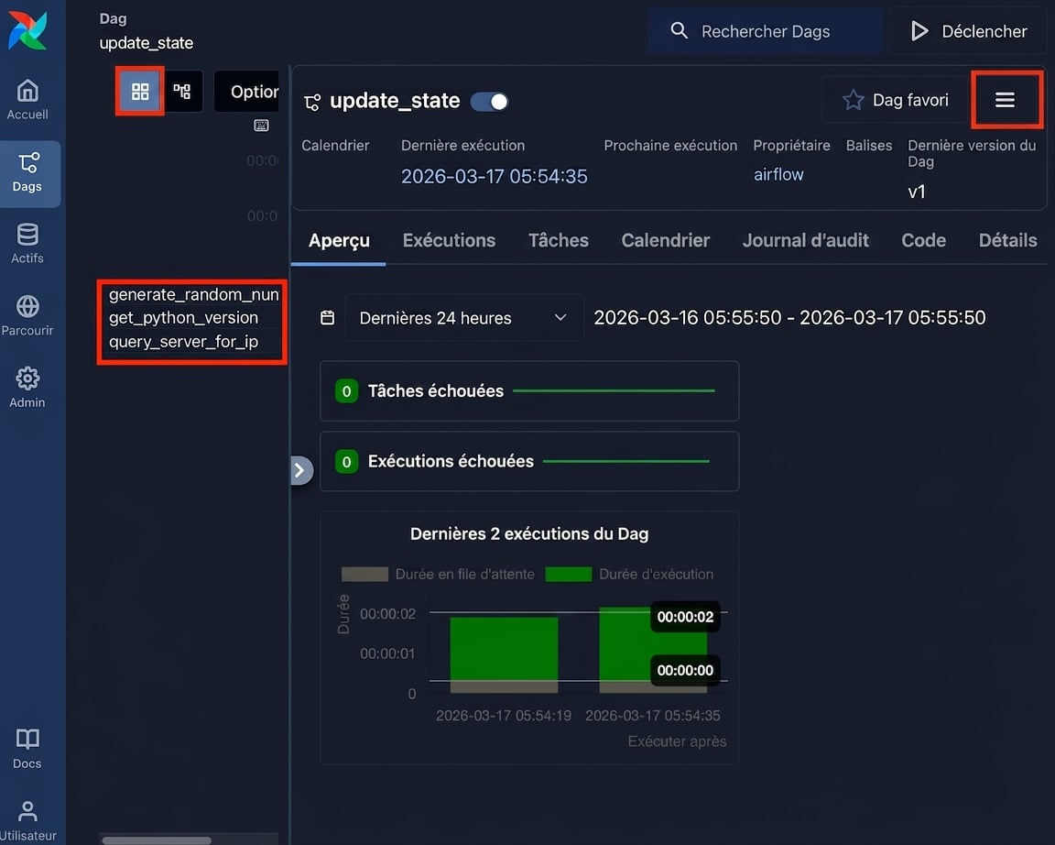
Task: Switch to the Tâches tab
Action: pyautogui.click(x=558, y=240)
